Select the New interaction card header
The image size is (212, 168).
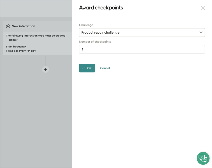pos(24,26)
